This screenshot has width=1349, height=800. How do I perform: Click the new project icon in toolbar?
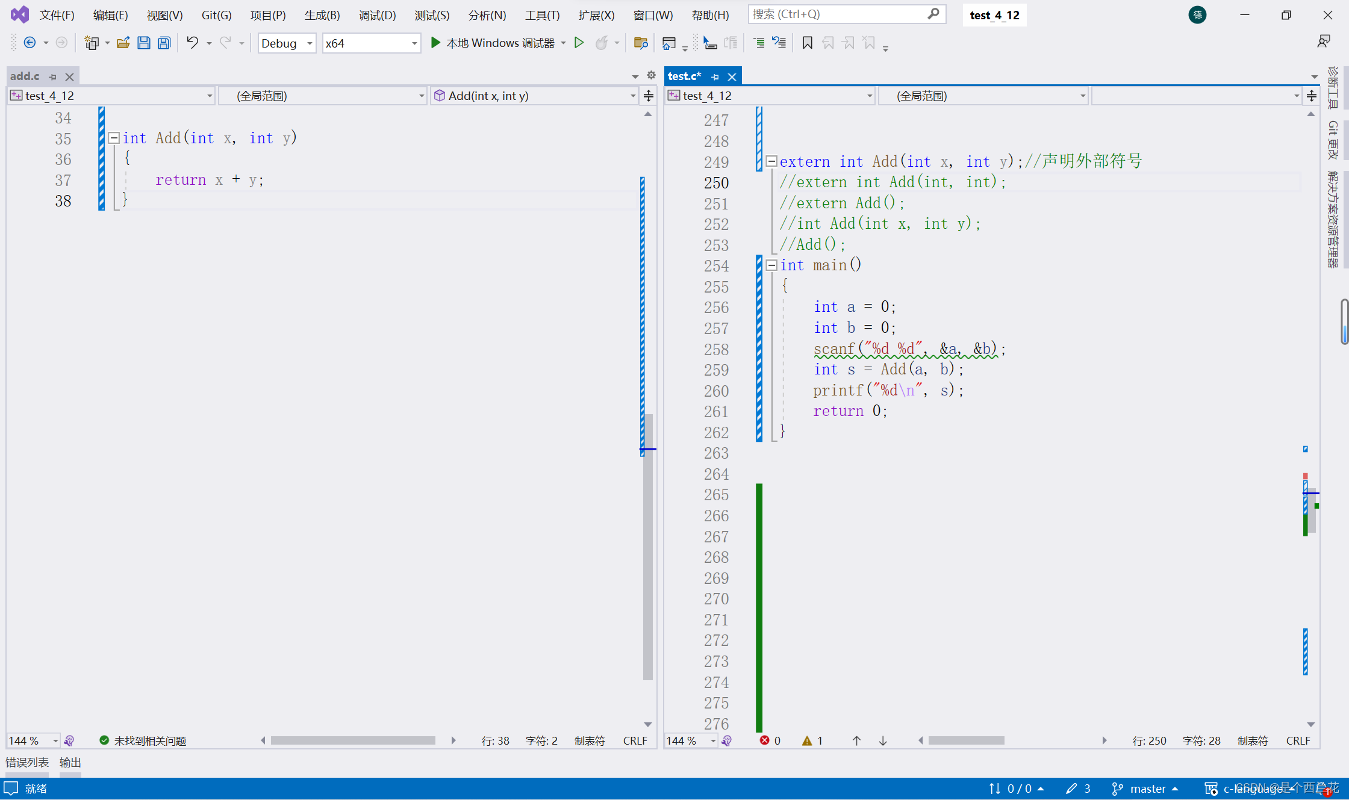(92, 43)
